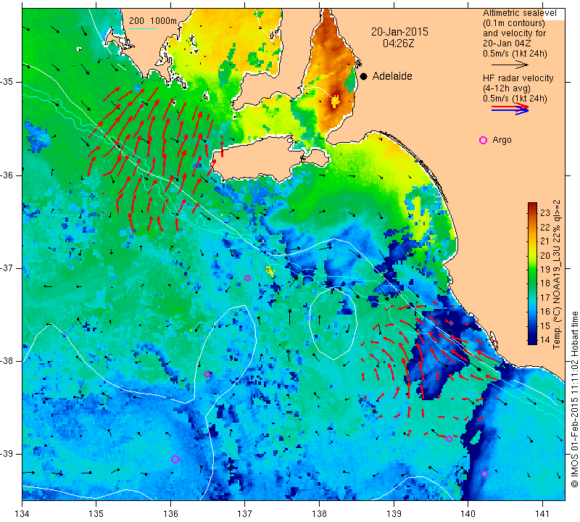The width and height of the screenshot is (580, 522).
Task: Click the magenta Argo circle in the legend
Action: [483, 140]
